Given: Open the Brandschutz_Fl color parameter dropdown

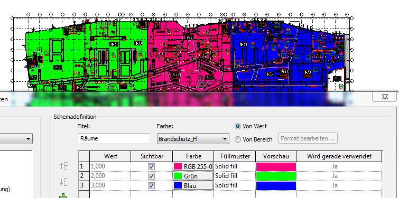Looking at the screenshot, I should [193, 139].
